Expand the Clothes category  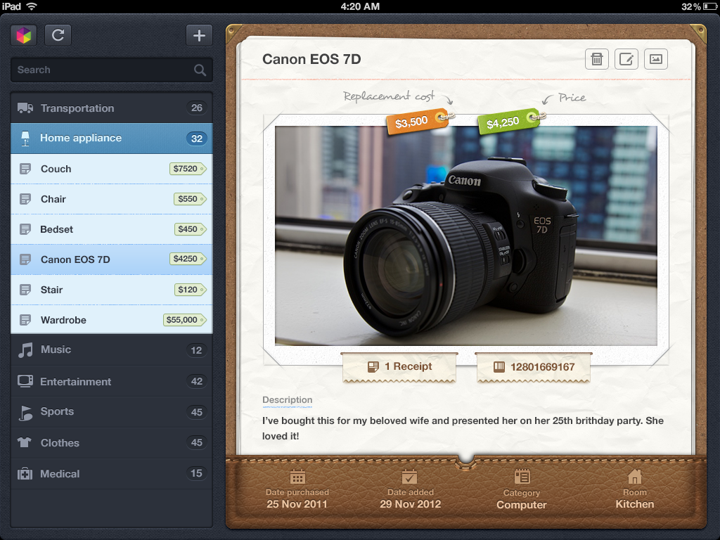click(112, 443)
